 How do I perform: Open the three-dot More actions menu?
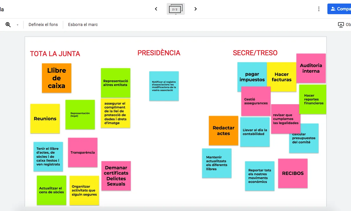(x=319, y=9)
